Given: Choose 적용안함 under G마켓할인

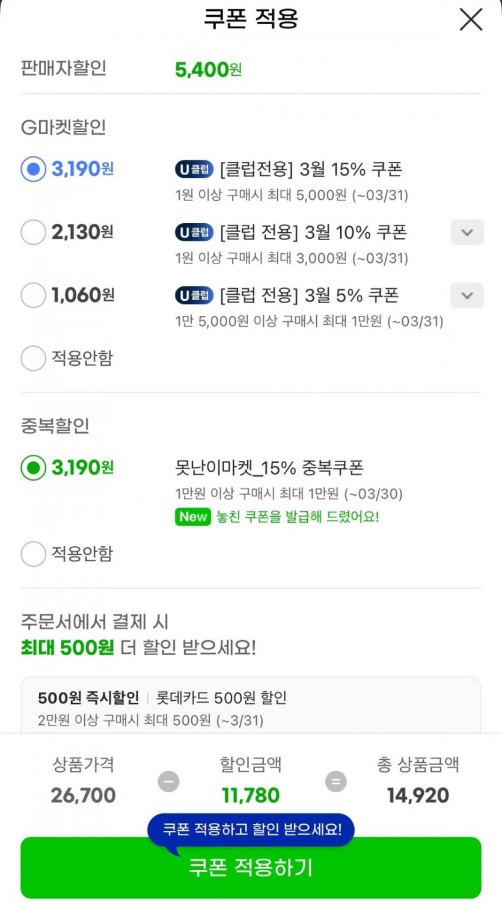Looking at the screenshot, I should click(33, 359).
